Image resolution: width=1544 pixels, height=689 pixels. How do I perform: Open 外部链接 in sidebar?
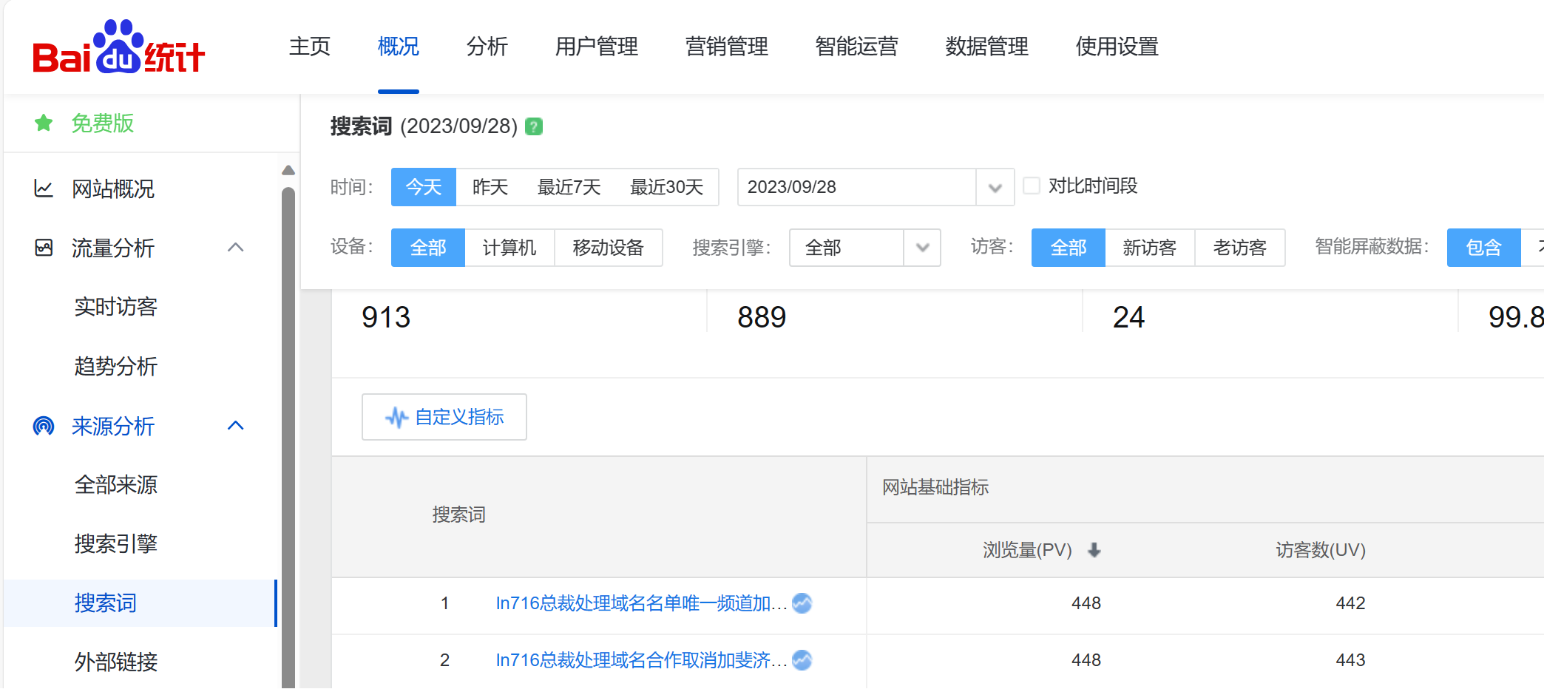point(116,662)
